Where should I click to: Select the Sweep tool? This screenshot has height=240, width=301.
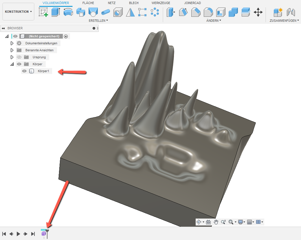81,12
